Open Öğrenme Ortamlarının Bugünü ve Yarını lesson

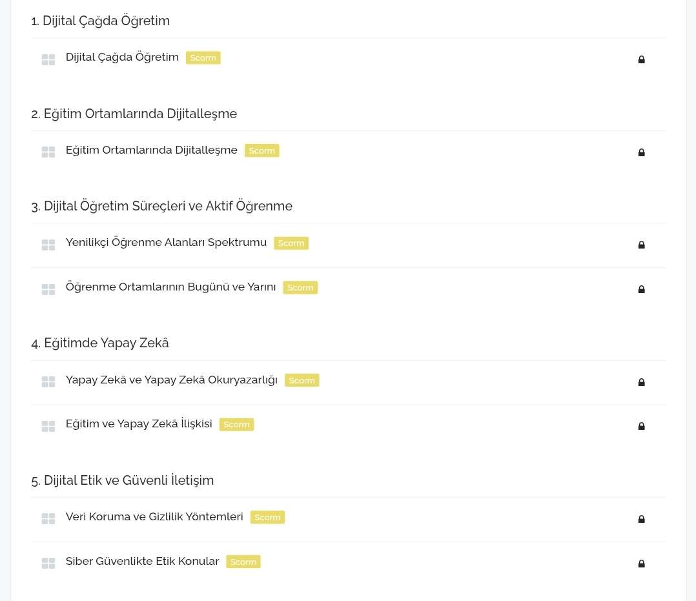pos(170,287)
